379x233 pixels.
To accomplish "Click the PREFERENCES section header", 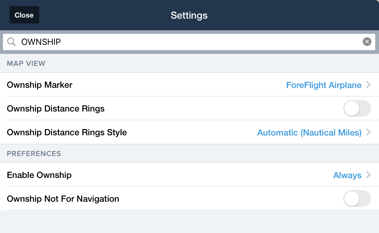I will point(34,153).
